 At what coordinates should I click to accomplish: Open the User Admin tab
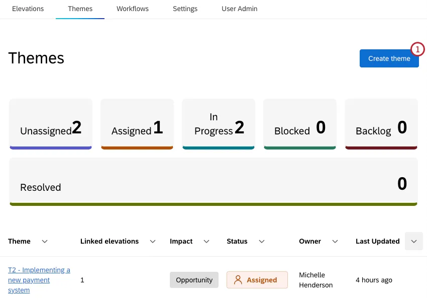[239, 9]
